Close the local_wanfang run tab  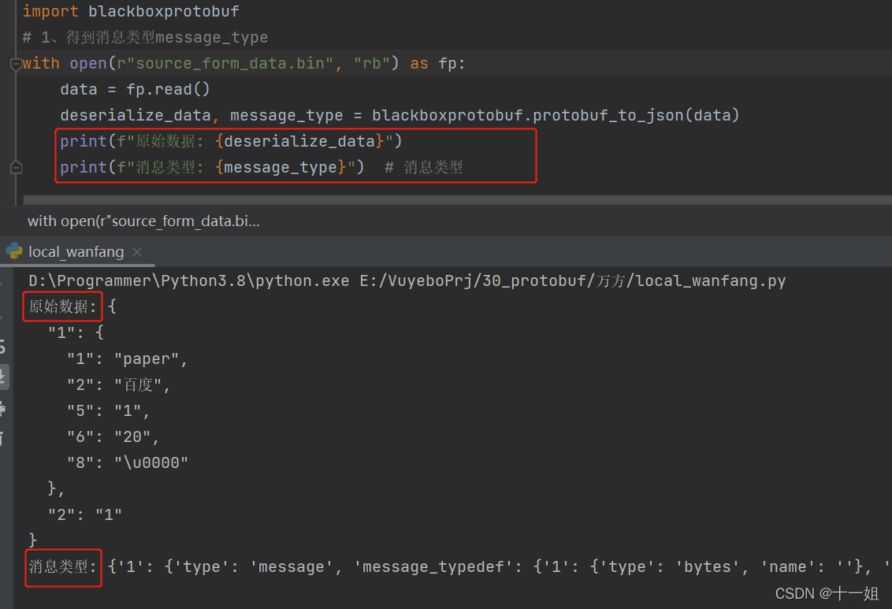click(x=137, y=252)
